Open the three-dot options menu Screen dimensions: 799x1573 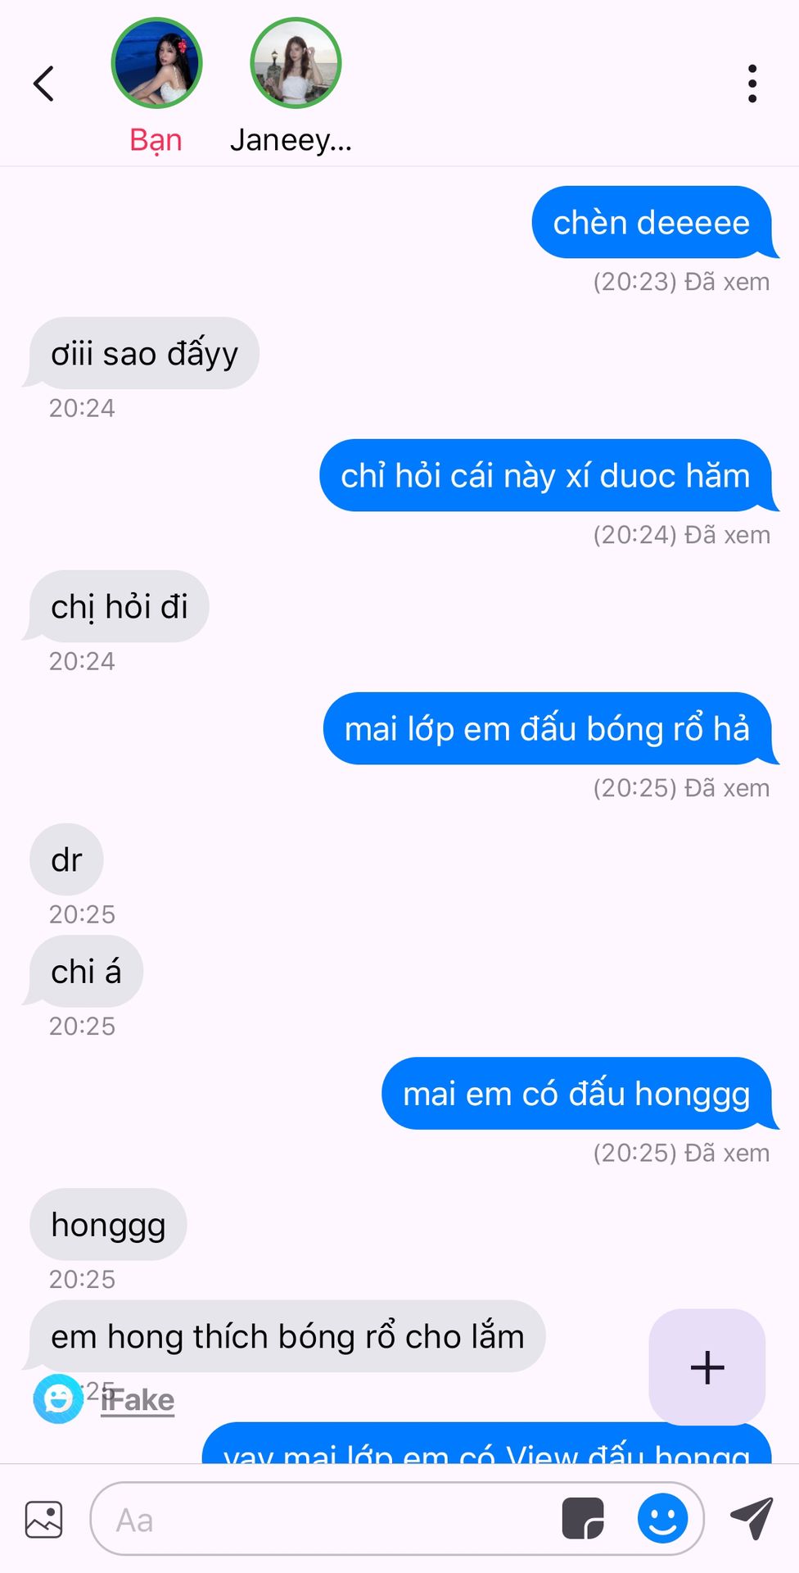752,84
